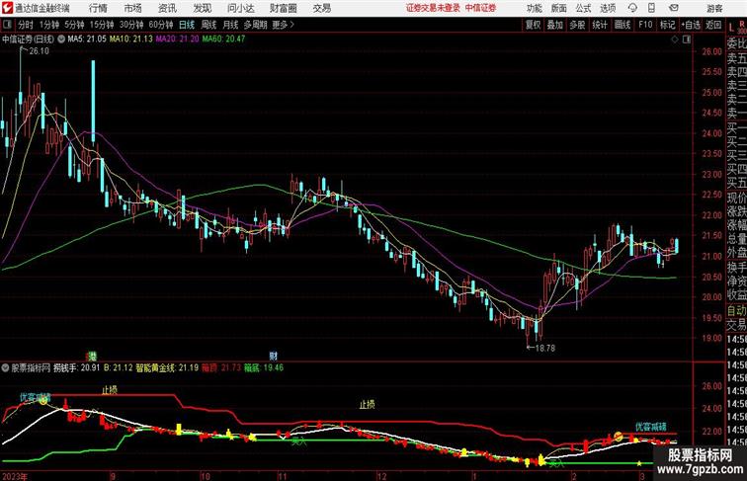Click the MA10: 21.13 indicator value

pyautogui.click(x=131, y=40)
